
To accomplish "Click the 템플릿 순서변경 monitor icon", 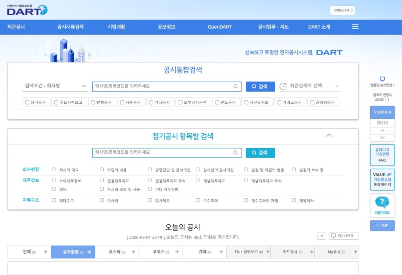I will (382, 79).
